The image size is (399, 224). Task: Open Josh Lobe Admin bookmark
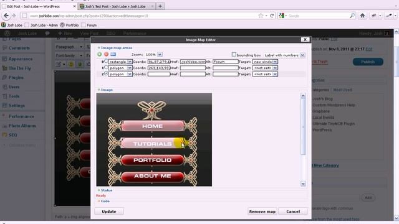41,25
